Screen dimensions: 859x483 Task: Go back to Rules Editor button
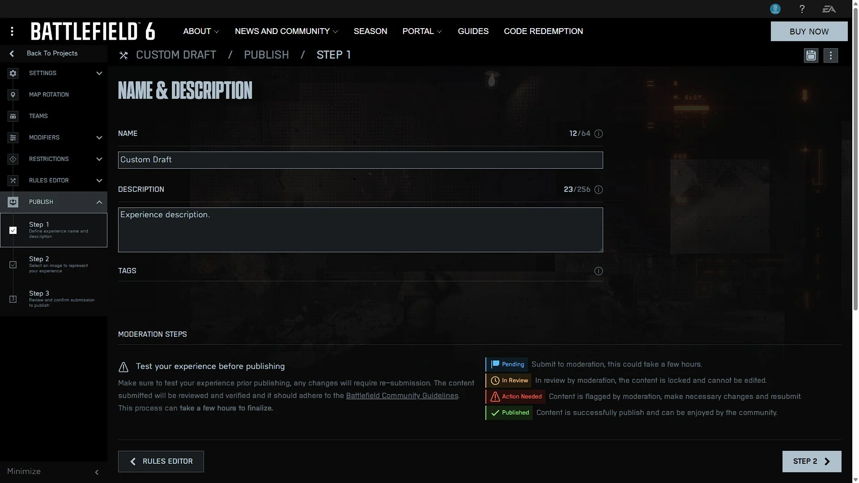point(161,462)
